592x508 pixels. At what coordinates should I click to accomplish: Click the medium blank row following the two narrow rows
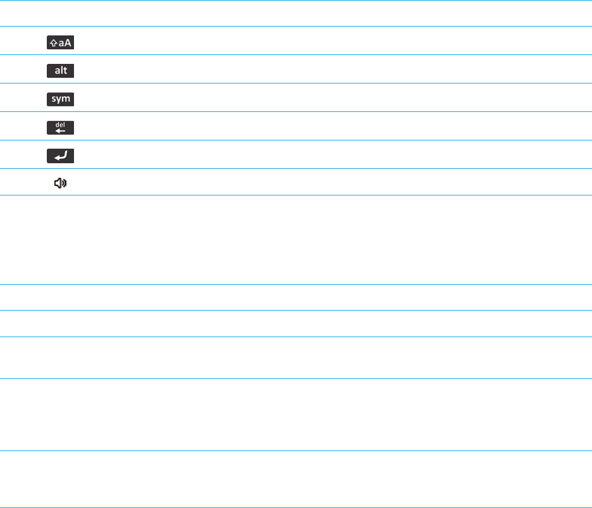point(296,357)
